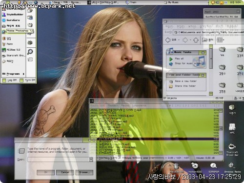Screen dimensions: 244x183
Task: Open the Starcraft Brood War desktop icon
Action: (232, 149)
